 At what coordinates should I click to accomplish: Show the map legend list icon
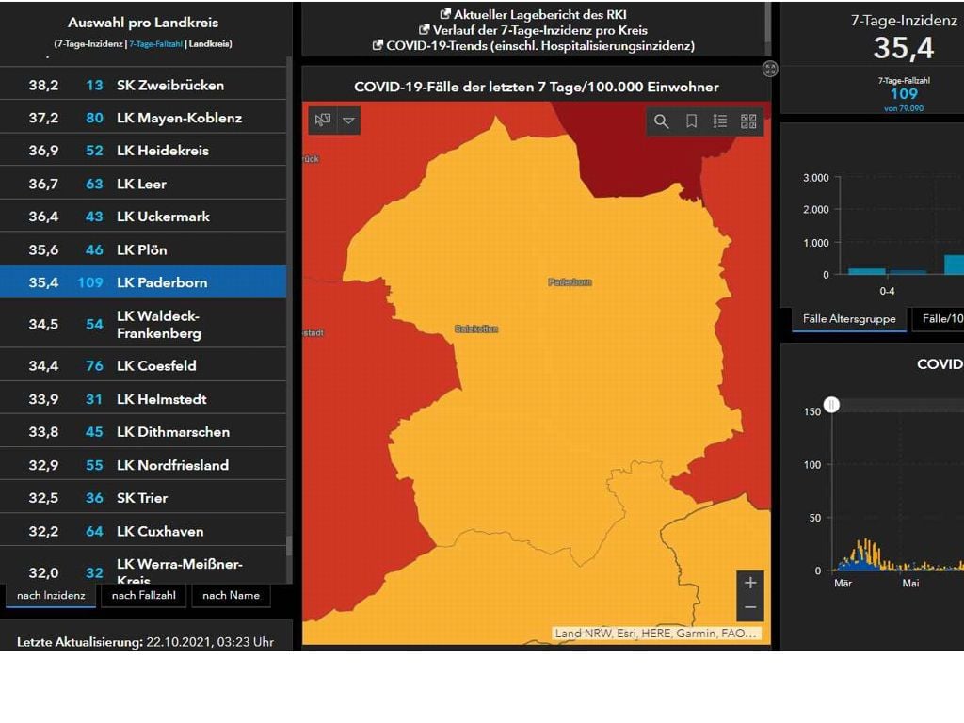[721, 120]
